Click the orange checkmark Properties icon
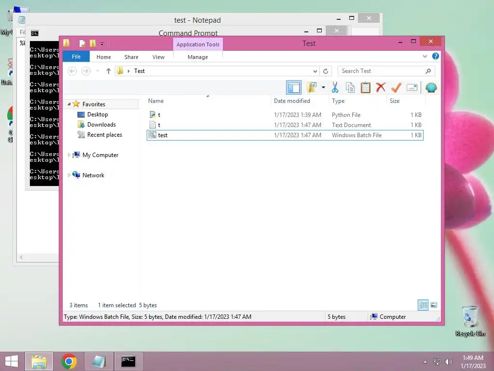Viewport: 494px width, 371px height. click(x=397, y=87)
